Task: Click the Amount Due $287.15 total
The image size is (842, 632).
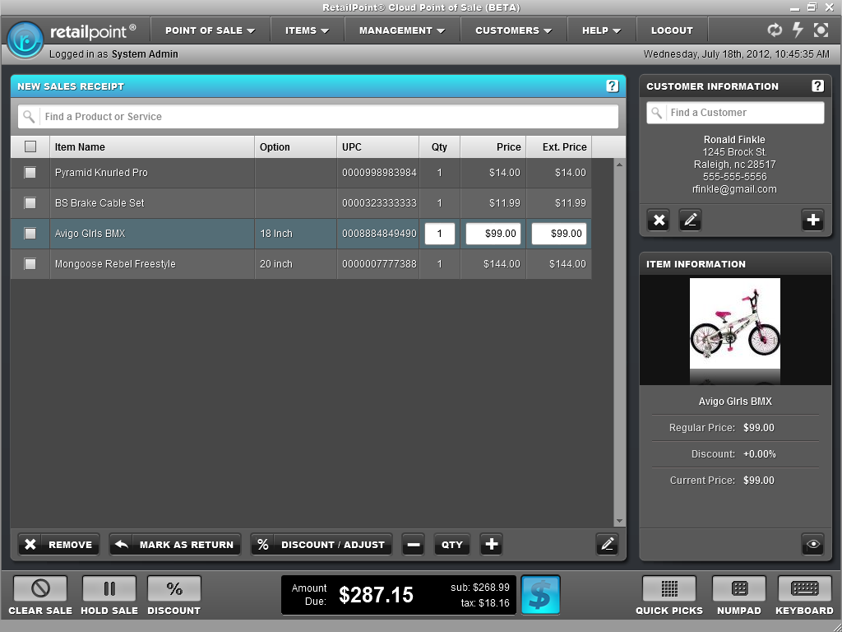Action: [376, 595]
